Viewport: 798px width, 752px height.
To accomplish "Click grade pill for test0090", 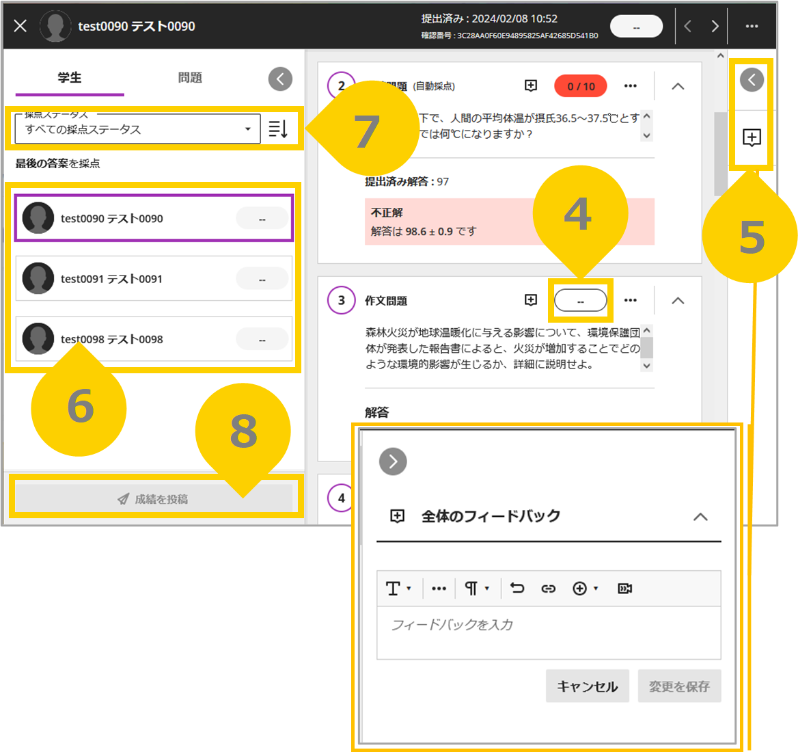I will click(x=262, y=219).
